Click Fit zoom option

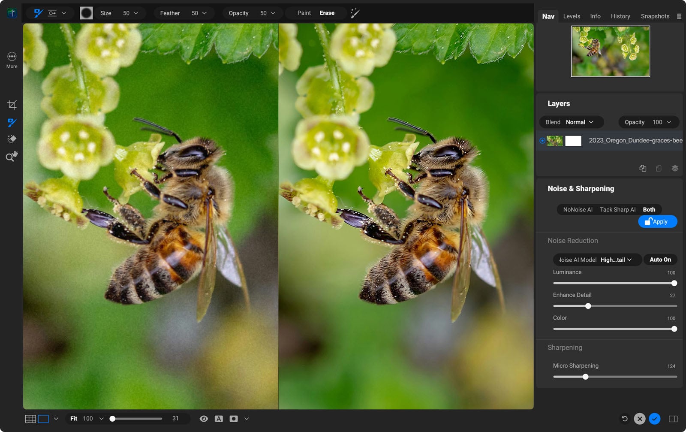coord(74,419)
